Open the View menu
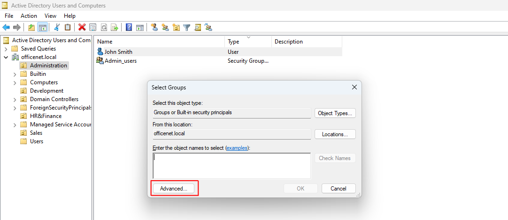Screen dimensions: 508x220 point(50,16)
